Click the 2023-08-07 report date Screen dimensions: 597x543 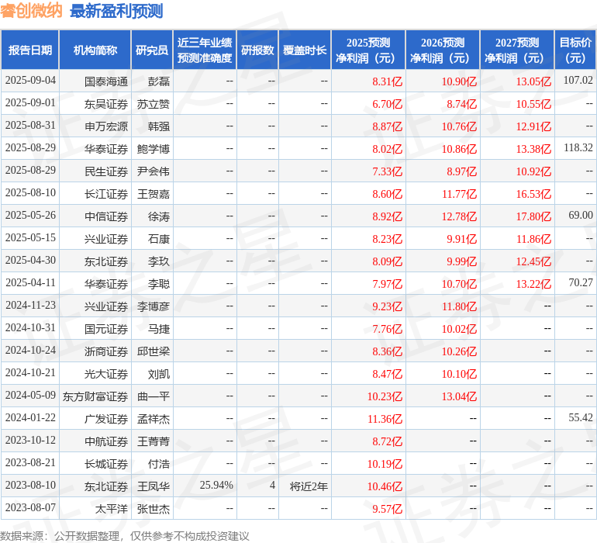[x=30, y=508]
